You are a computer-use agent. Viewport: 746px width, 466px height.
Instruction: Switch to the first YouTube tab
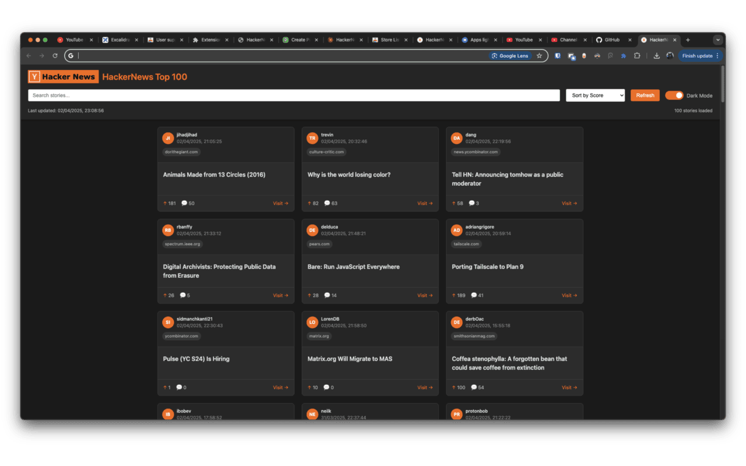[74, 40]
